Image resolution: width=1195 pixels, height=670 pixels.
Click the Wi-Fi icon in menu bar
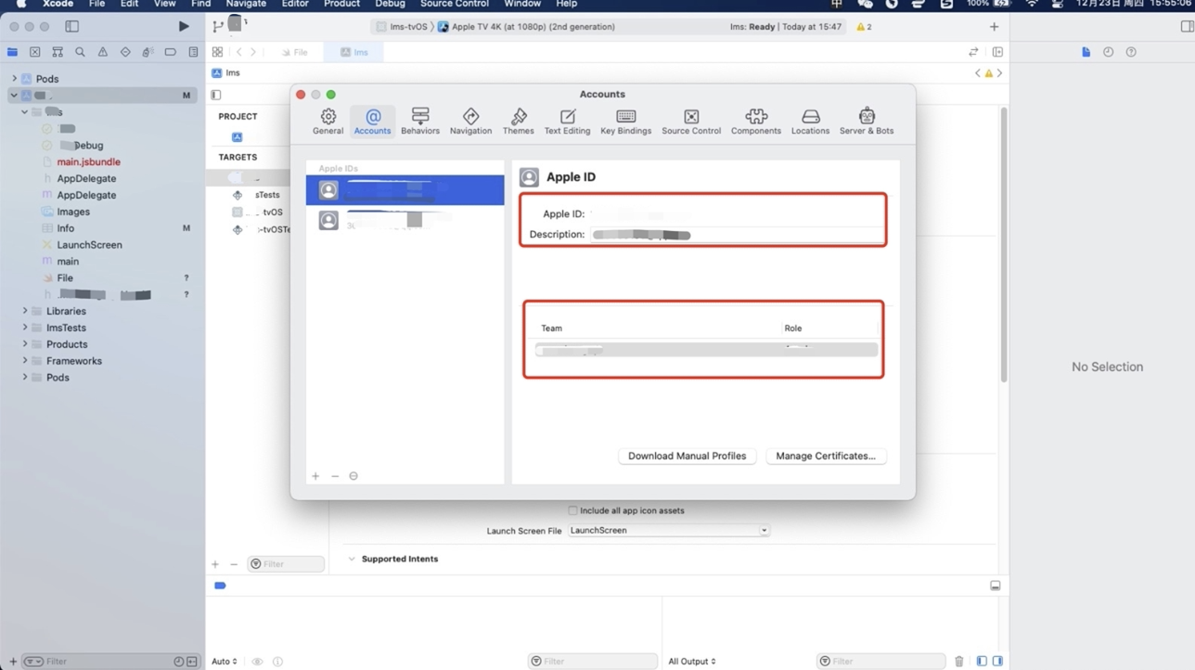1032,4
